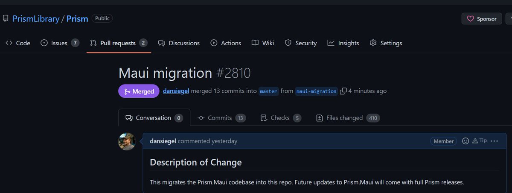Click the repository icon beside PrismLibrary
The image size is (512, 193).
(x=6, y=19)
